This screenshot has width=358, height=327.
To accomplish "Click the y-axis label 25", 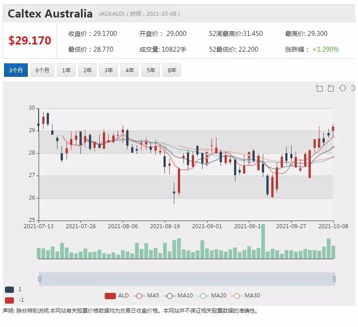I will coord(32,220).
